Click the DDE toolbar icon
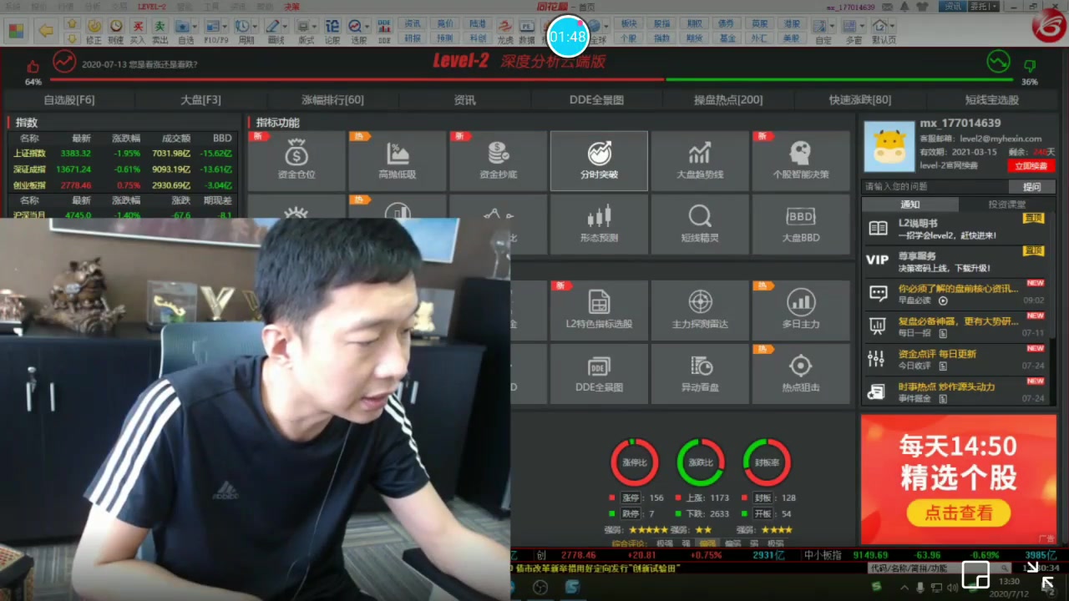 click(384, 32)
